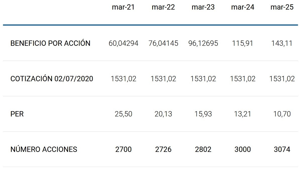Click the share count 3074
The image size is (299, 171).
tap(282, 149)
